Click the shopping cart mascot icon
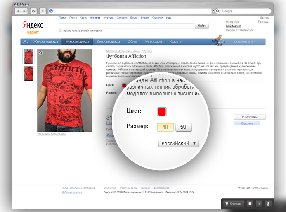Screen dimensions: 286x212 pos(218,40)
